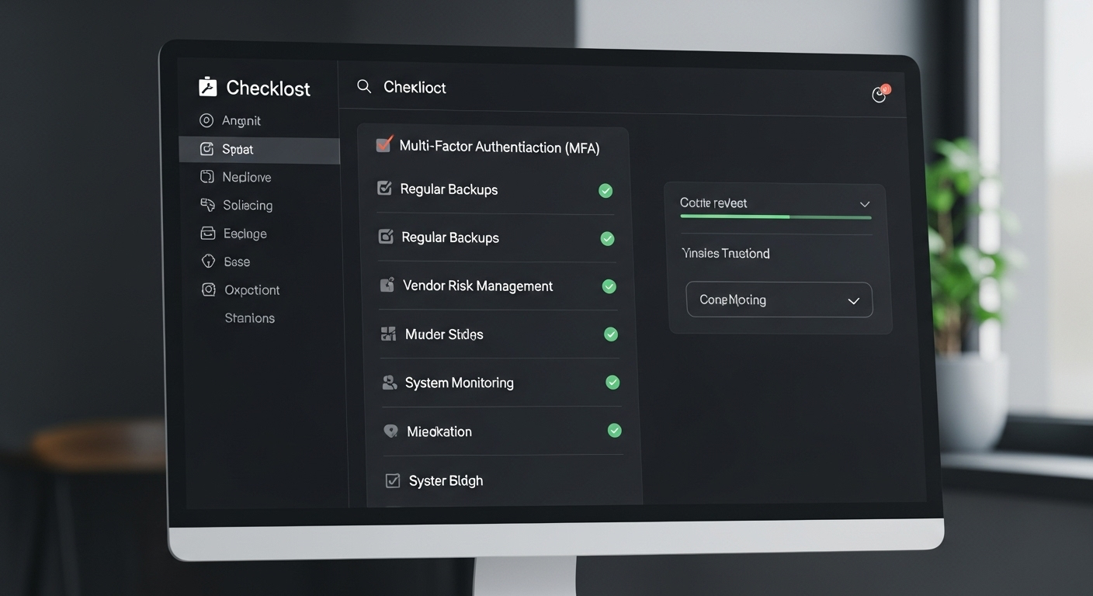Screen dimensions: 1093x596
Task: Toggle the Syster Bldgh checkbox
Action: tap(393, 480)
